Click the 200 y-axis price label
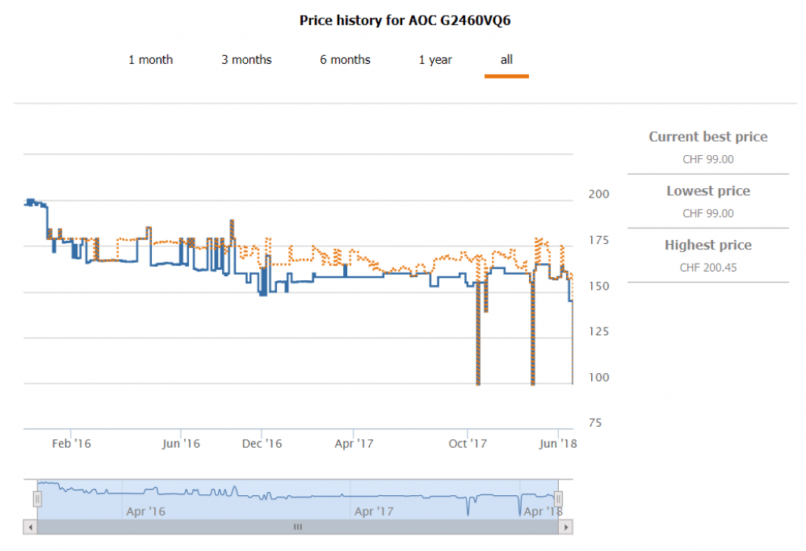The height and width of the screenshot is (551, 806). pos(599,194)
